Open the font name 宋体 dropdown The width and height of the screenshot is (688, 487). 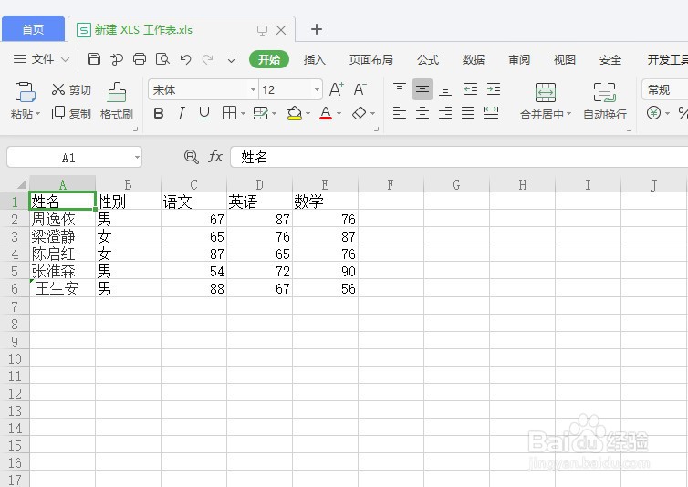[x=253, y=90]
